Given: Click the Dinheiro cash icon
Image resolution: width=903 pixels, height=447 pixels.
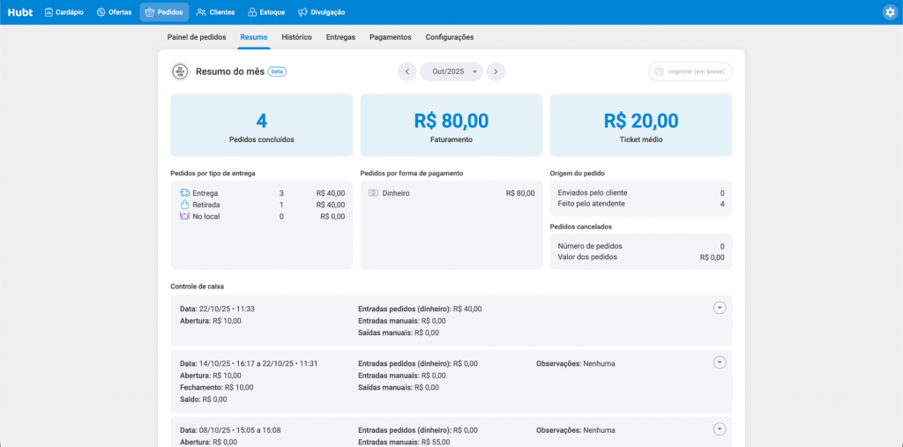Looking at the screenshot, I should [374, 193].
